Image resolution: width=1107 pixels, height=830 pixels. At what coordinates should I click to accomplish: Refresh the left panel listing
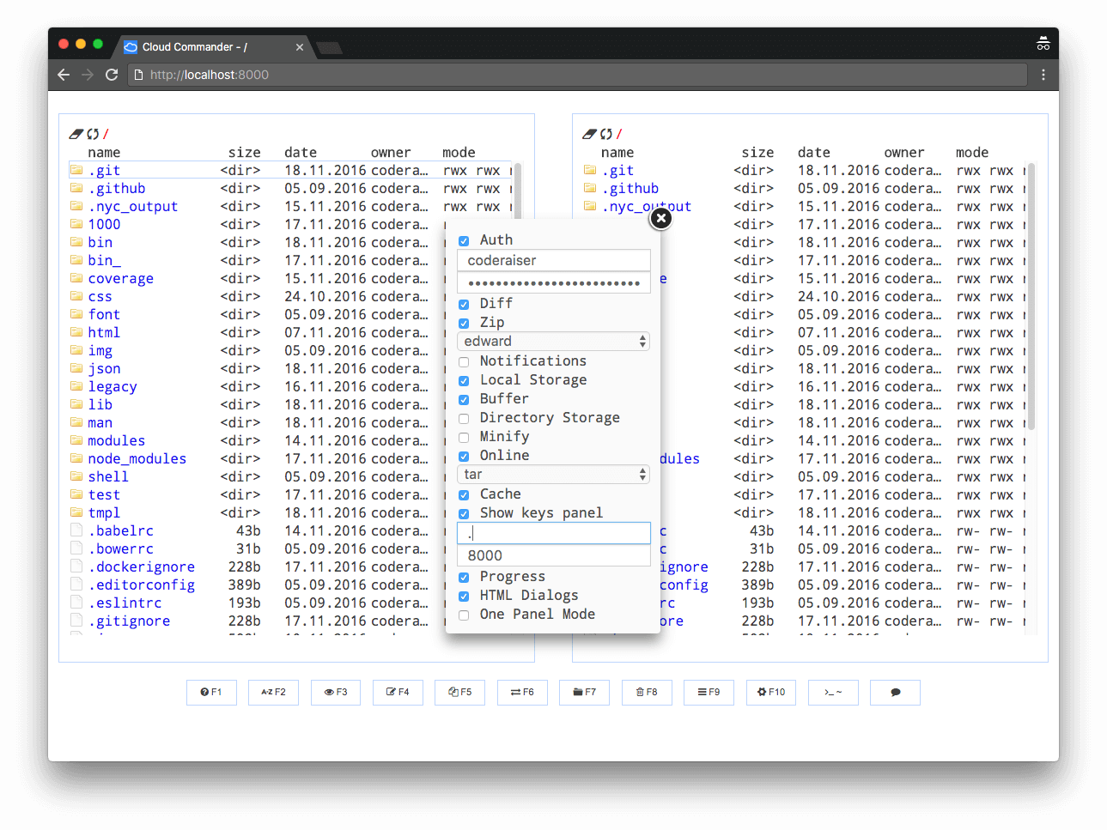click(92, 133)
